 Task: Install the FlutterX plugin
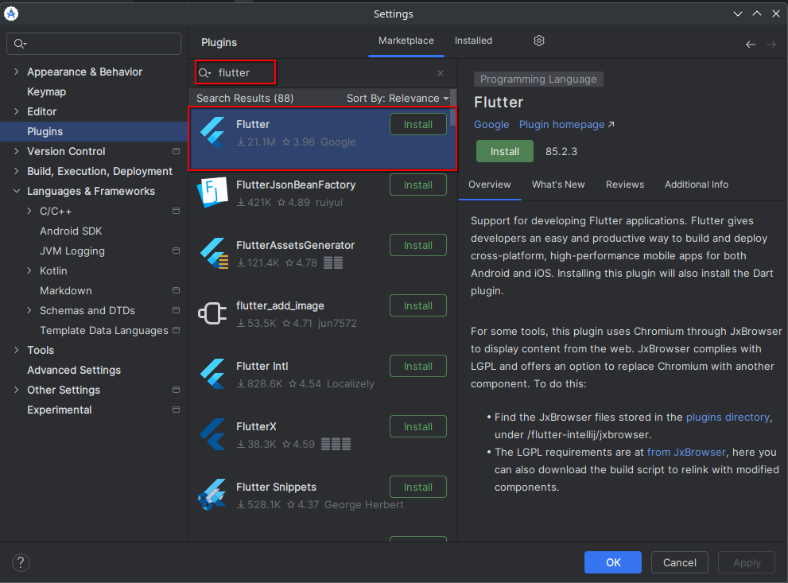click(418, 426)
